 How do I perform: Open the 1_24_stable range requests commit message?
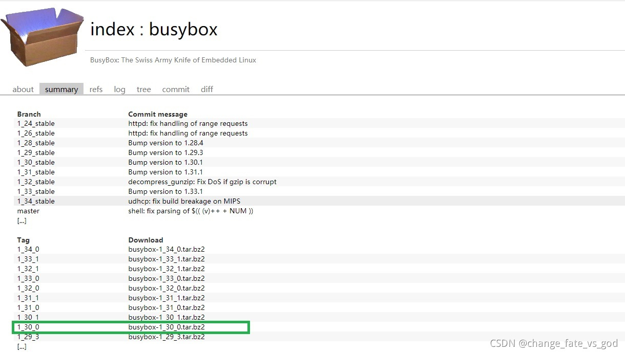(x=188, y=123)
